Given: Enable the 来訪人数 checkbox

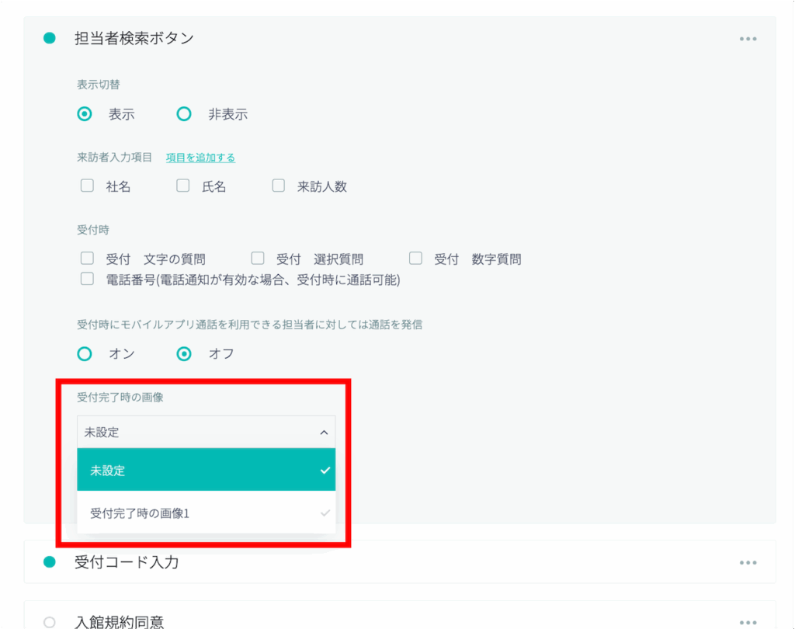Looking at the screenshot, I should [279, 186].
